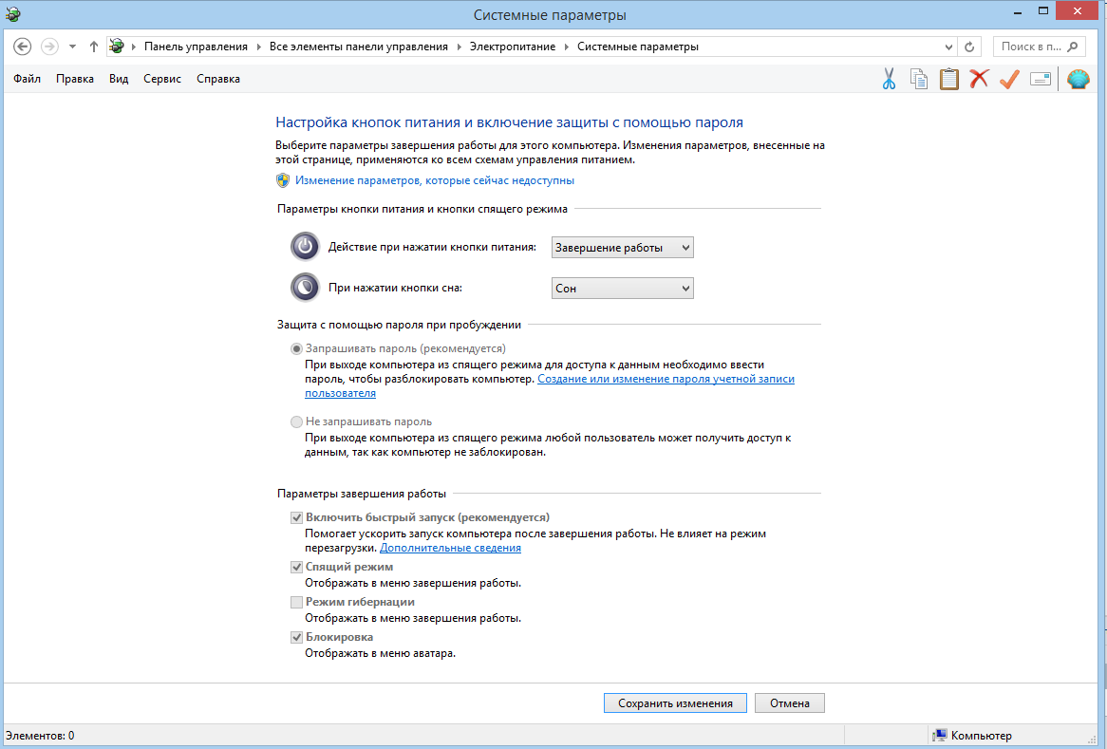Click the red X Delete icon
Viewport: 1107px width, 749px height.
click(x=979, y=79)
